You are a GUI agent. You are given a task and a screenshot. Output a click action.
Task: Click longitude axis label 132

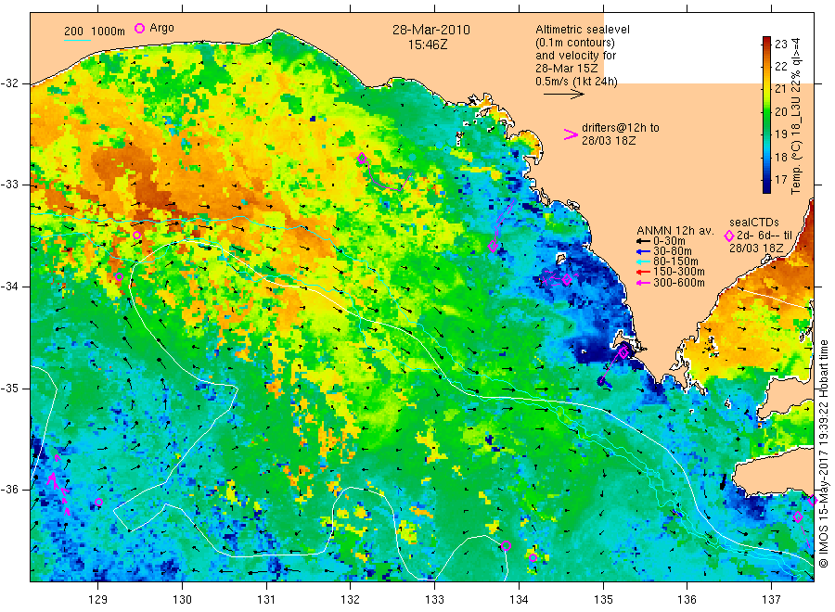[x=351, y=600]
